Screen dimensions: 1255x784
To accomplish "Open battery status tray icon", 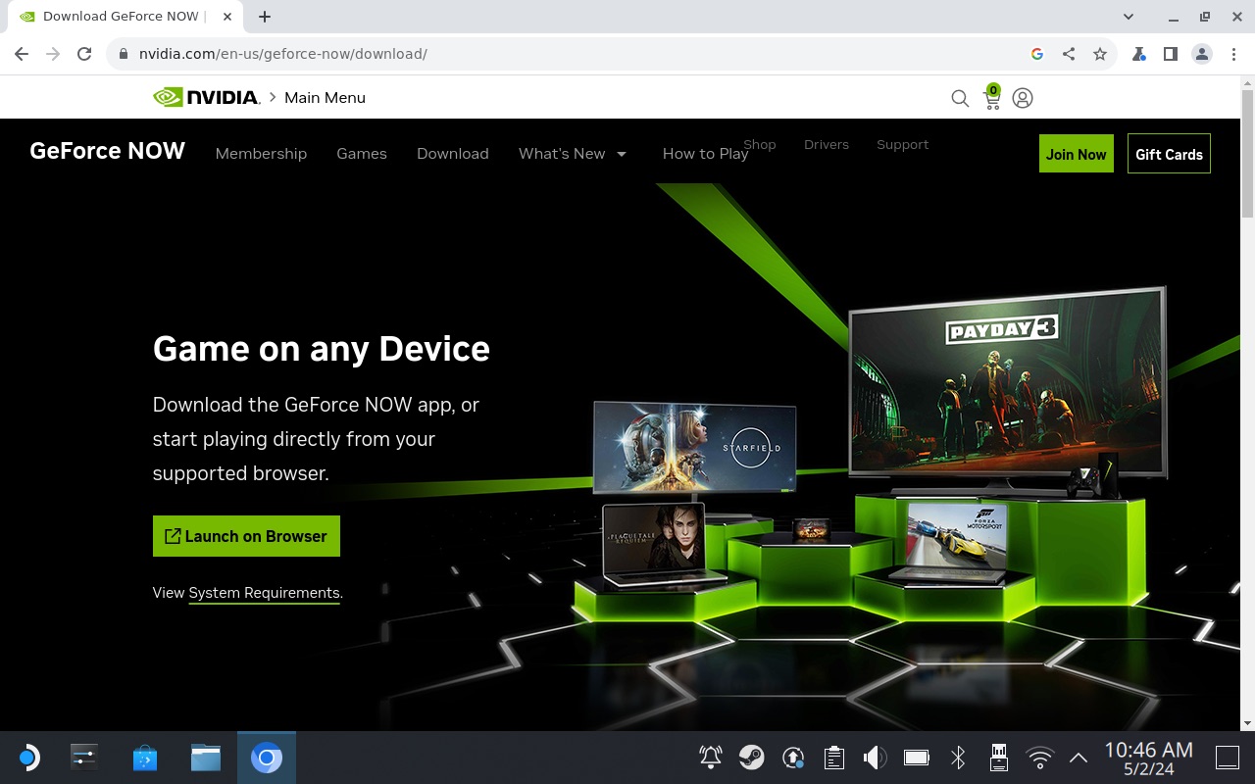I will point(917,757).
